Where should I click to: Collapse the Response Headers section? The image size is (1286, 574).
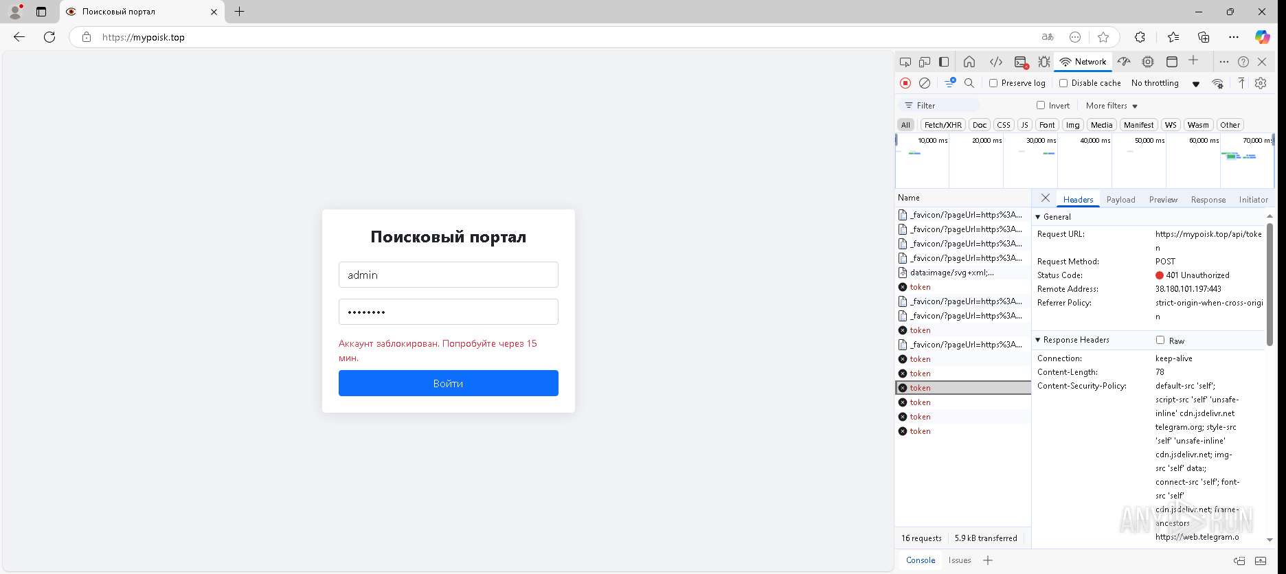(1038, 340)
